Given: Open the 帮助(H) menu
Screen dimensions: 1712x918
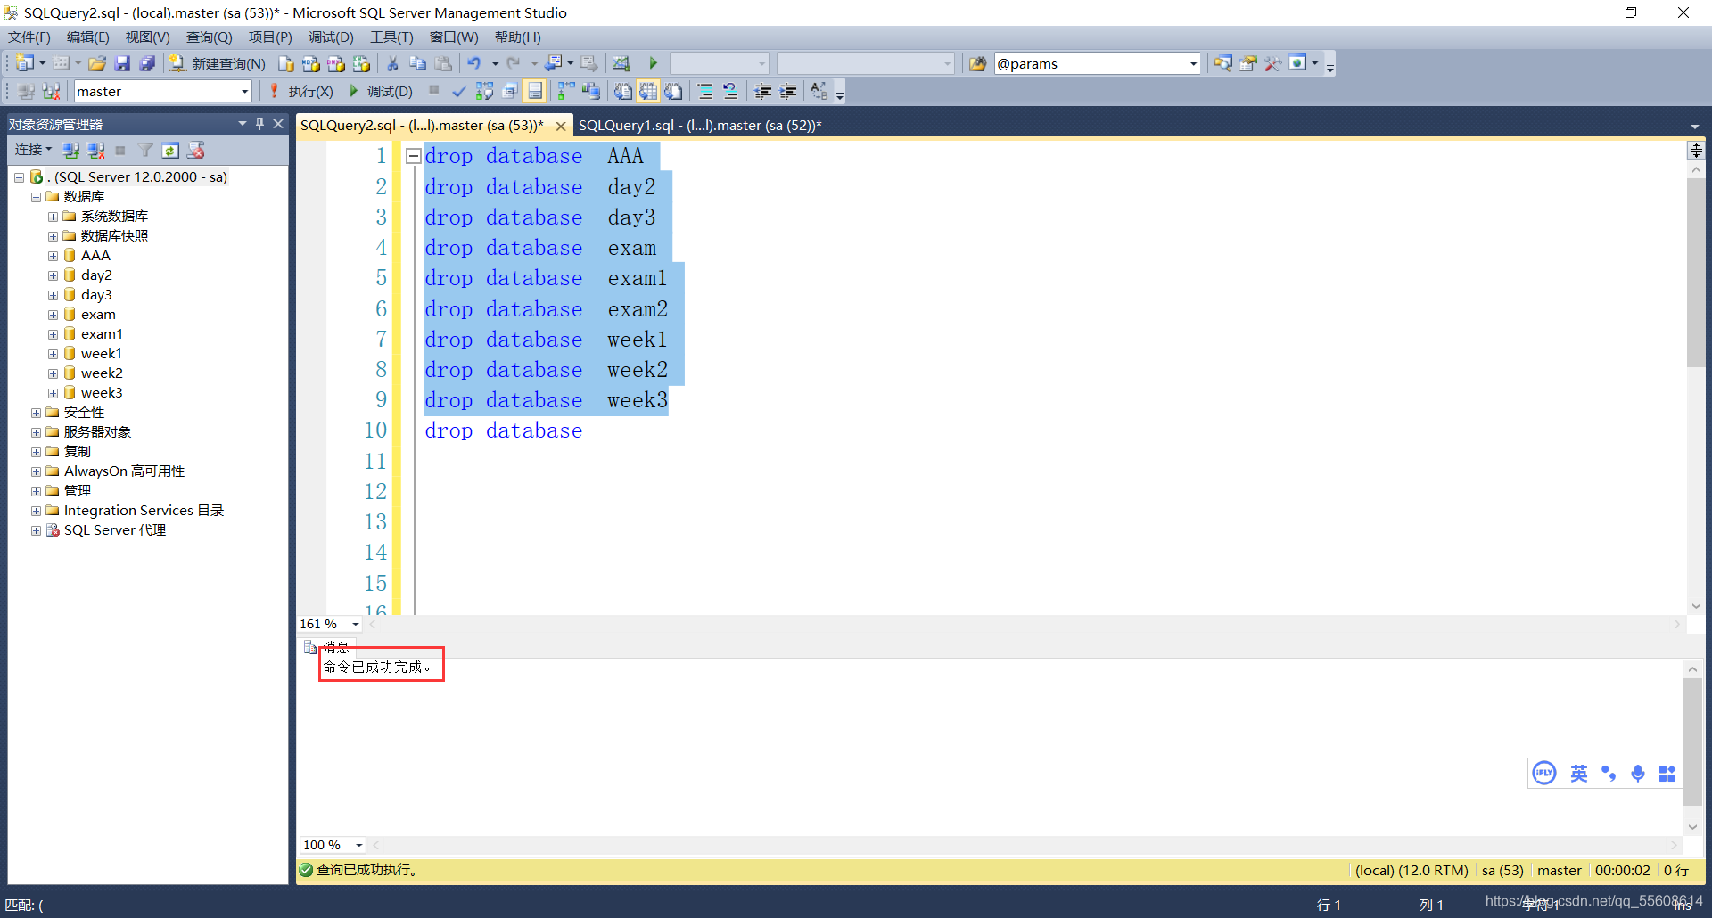Looking at the screenshot, I should tap(517, 37).
